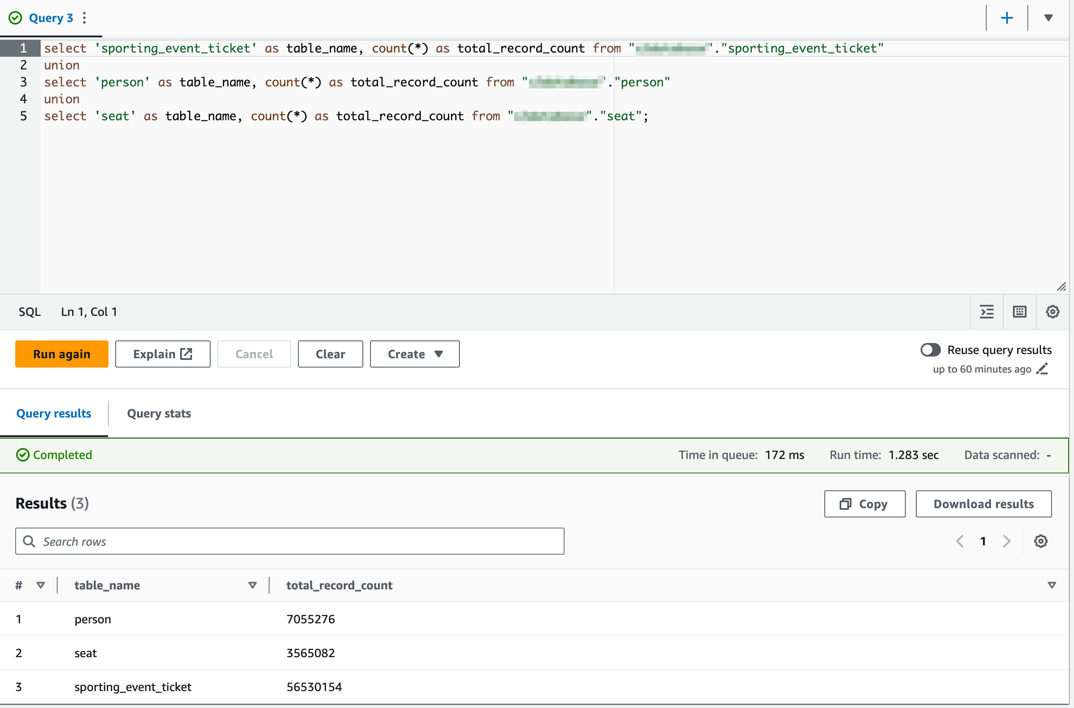Screen dimensions: 1074x708
Task: Click the format query indent icon
Action: click(987, 312)
